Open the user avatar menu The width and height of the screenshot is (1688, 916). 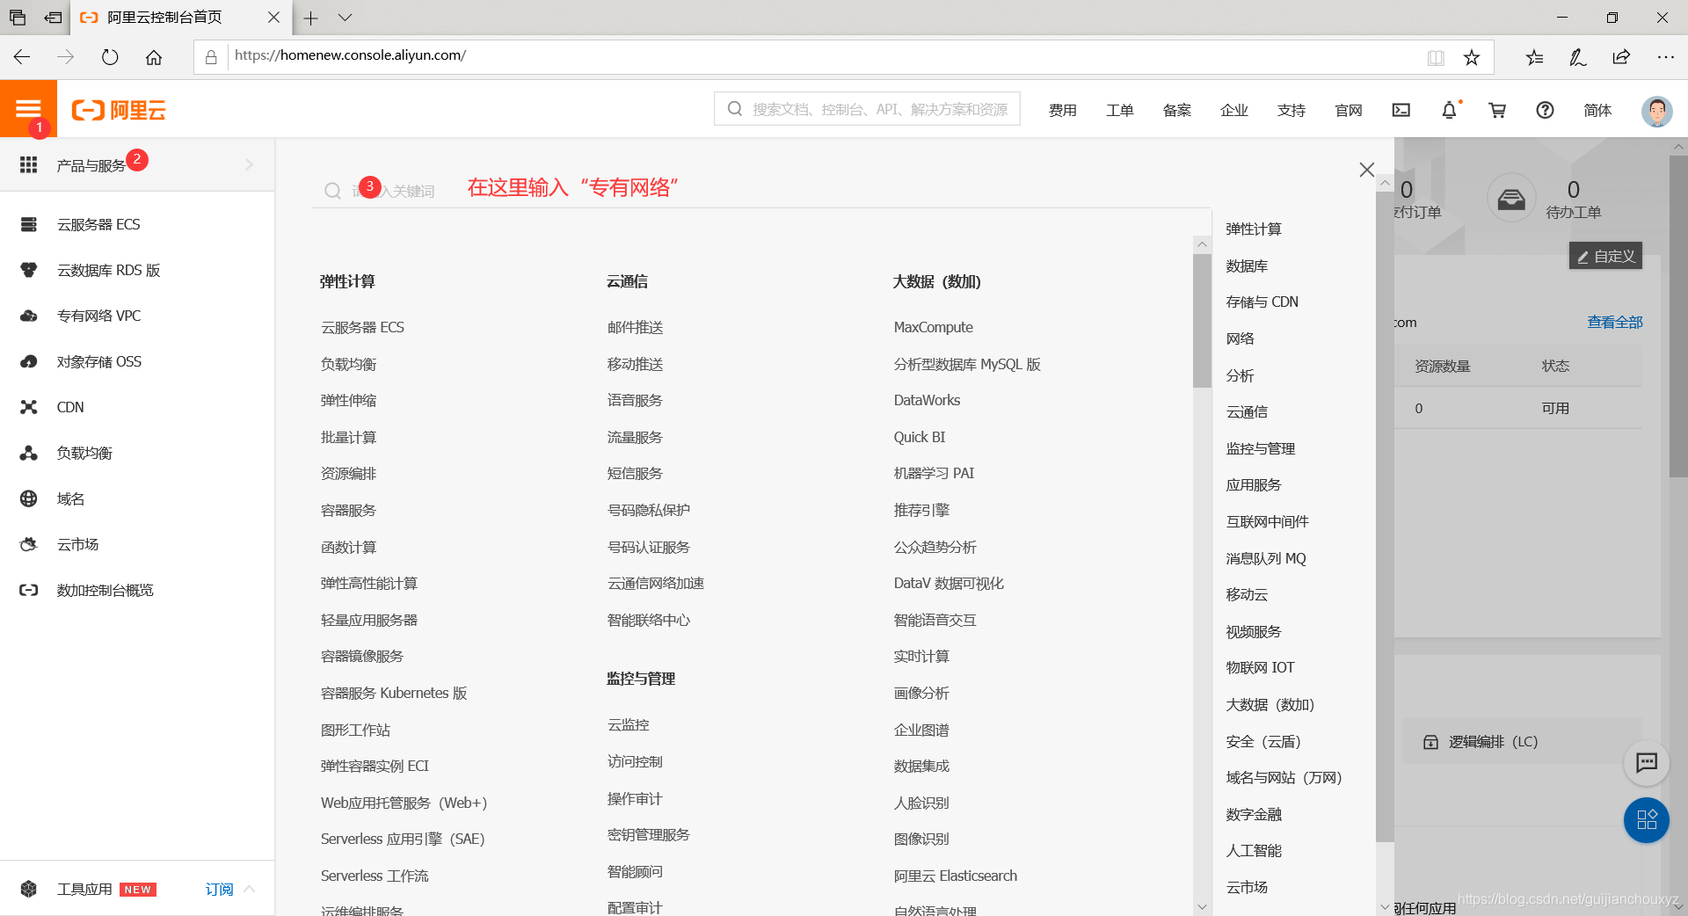1657,111
